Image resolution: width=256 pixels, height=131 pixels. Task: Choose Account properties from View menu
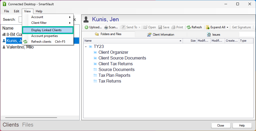48,36
